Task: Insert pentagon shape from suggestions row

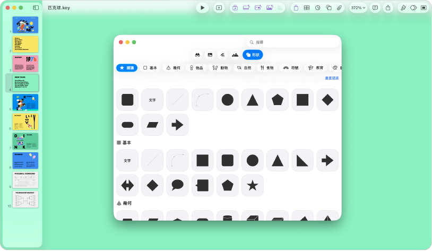Action: pos(278,100)
